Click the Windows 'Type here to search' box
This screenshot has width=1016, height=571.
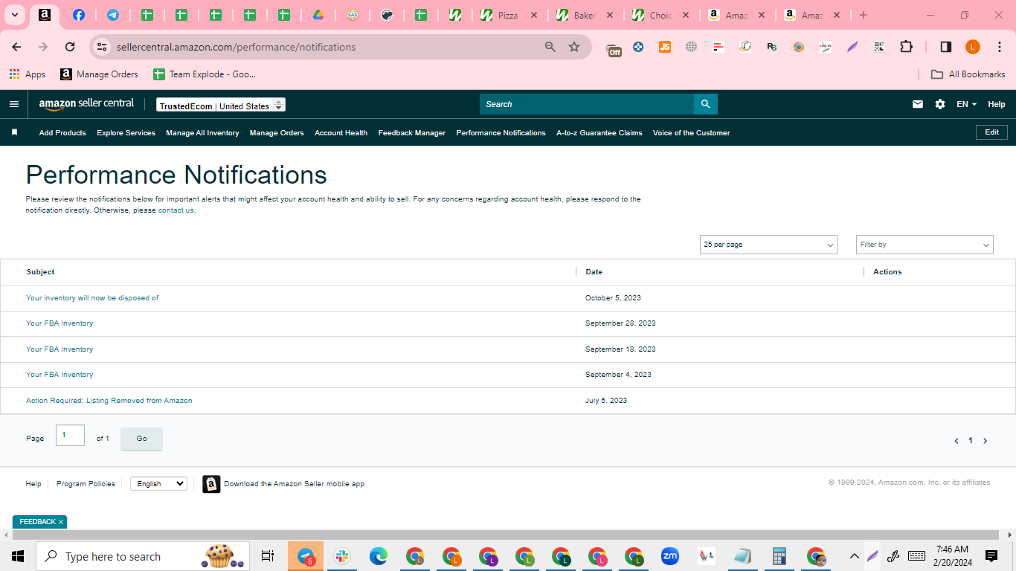(143, 556)
